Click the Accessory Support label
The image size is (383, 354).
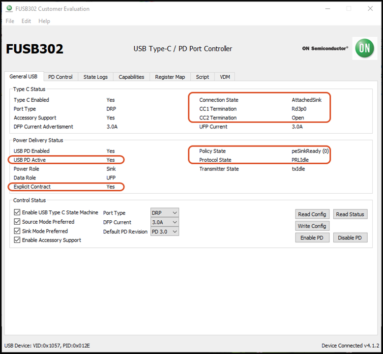pos(35,118)
